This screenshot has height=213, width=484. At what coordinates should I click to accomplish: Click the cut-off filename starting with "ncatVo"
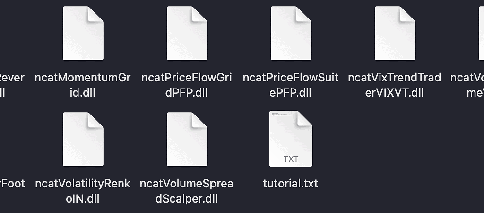click(467, 85)
